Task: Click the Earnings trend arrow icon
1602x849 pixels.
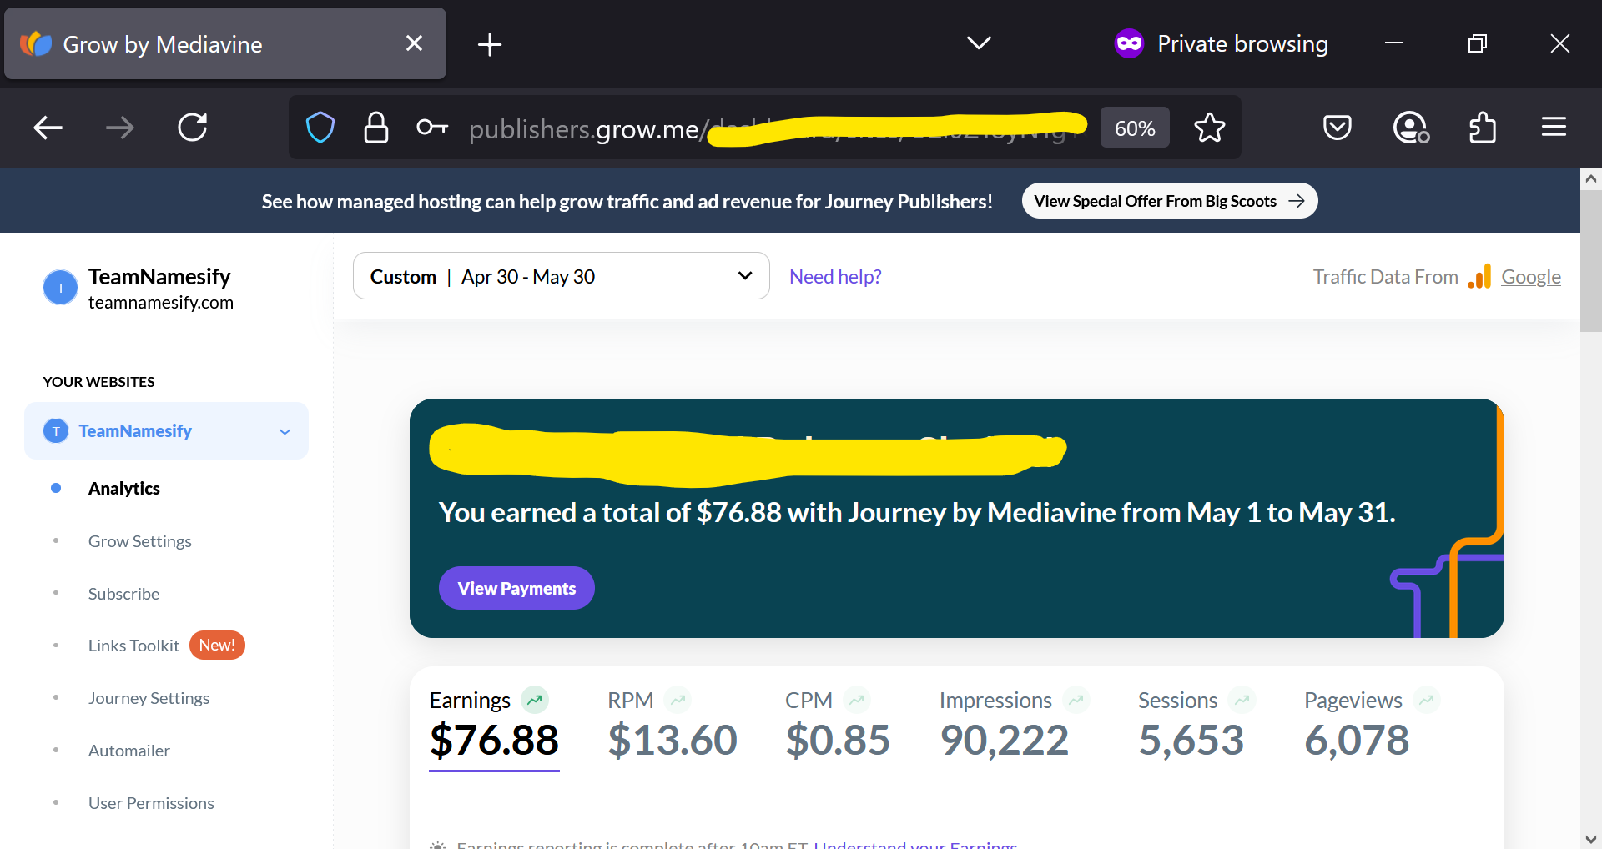Action: [x=535, y=700]
